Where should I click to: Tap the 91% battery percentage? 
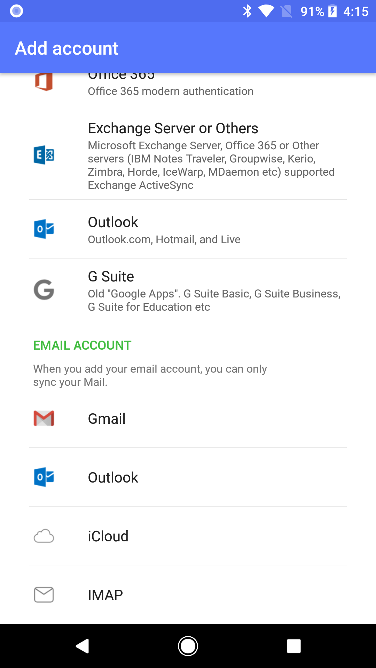click(312, 11)
